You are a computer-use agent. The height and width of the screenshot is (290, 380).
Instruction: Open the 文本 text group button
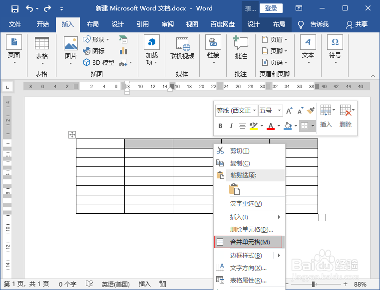pos(308,50)
